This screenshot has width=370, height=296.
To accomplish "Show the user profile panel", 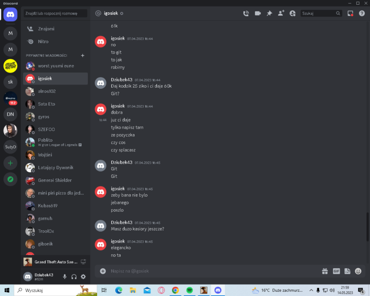I will (x=293, y=13).
